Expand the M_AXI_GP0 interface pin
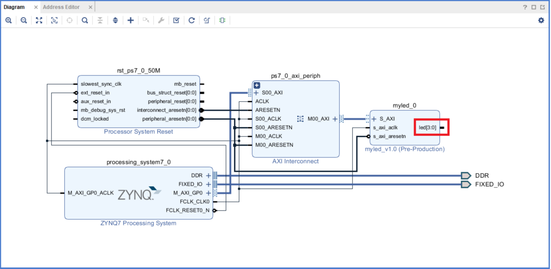 209,193
